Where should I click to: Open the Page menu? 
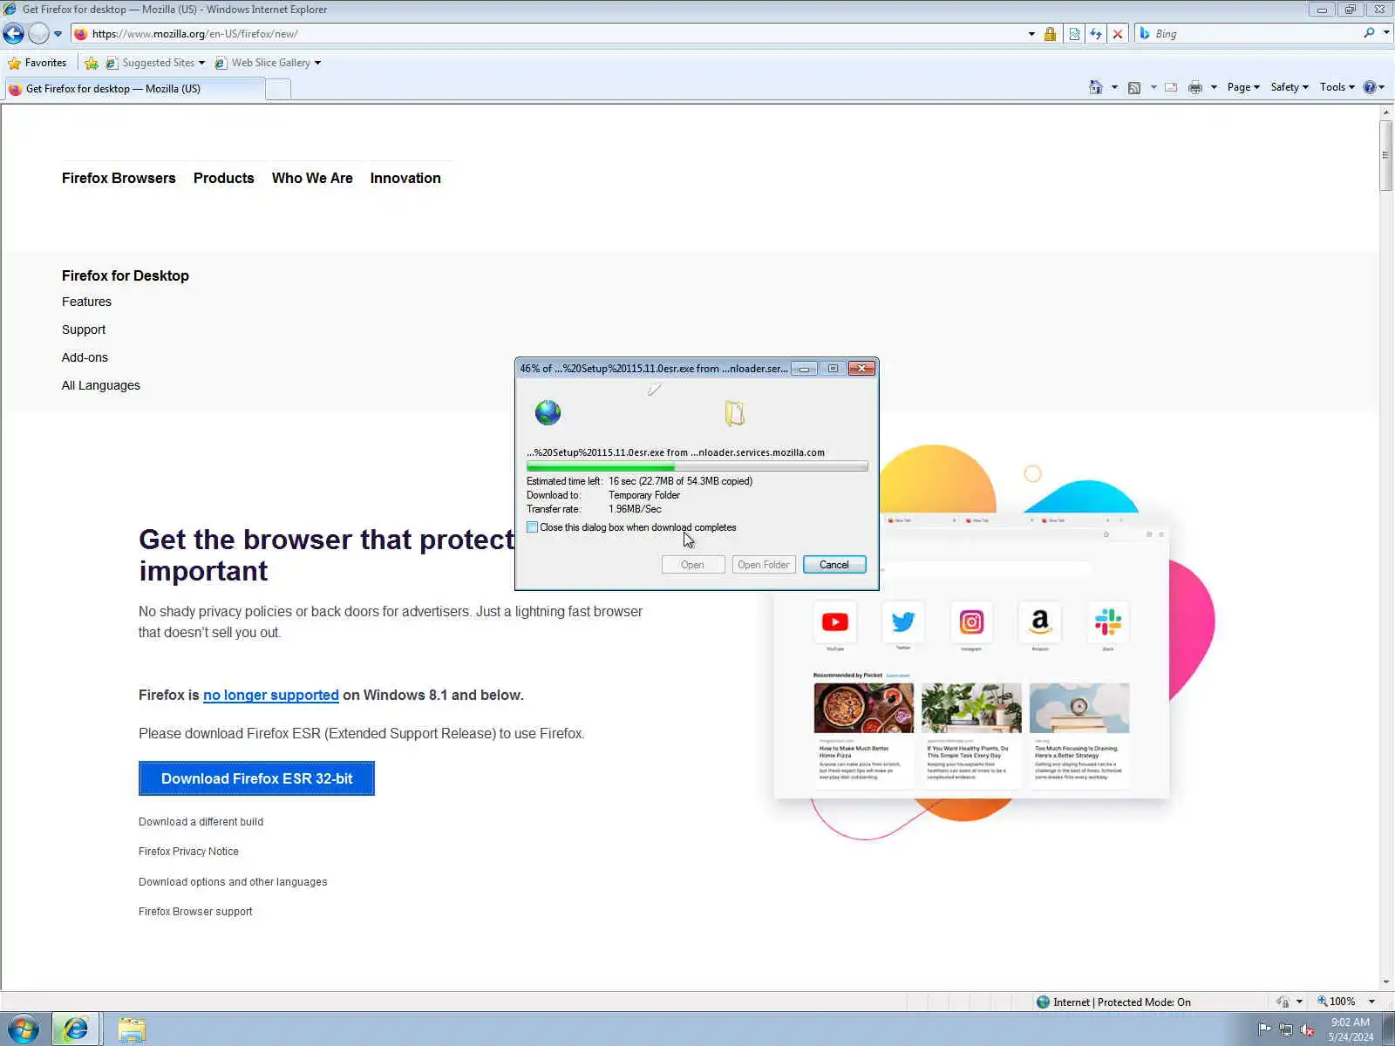click(x=1243, y=87)
